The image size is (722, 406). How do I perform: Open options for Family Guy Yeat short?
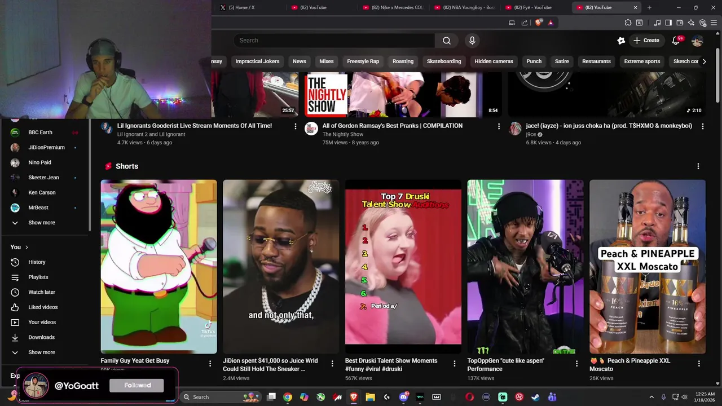[210, 364]
